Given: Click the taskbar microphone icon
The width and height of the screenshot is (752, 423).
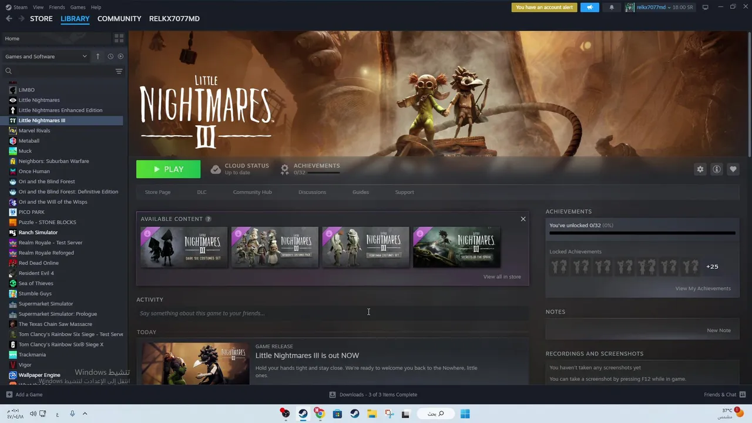Looking at the screenshot, I should [x=72, y=414].
